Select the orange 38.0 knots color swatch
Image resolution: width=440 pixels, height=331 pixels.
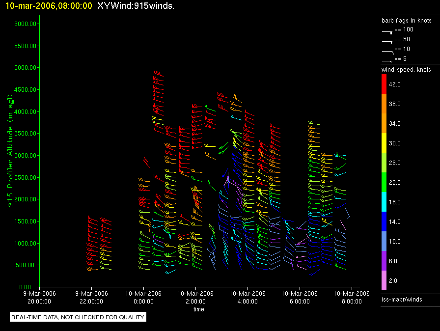(384, 104)
